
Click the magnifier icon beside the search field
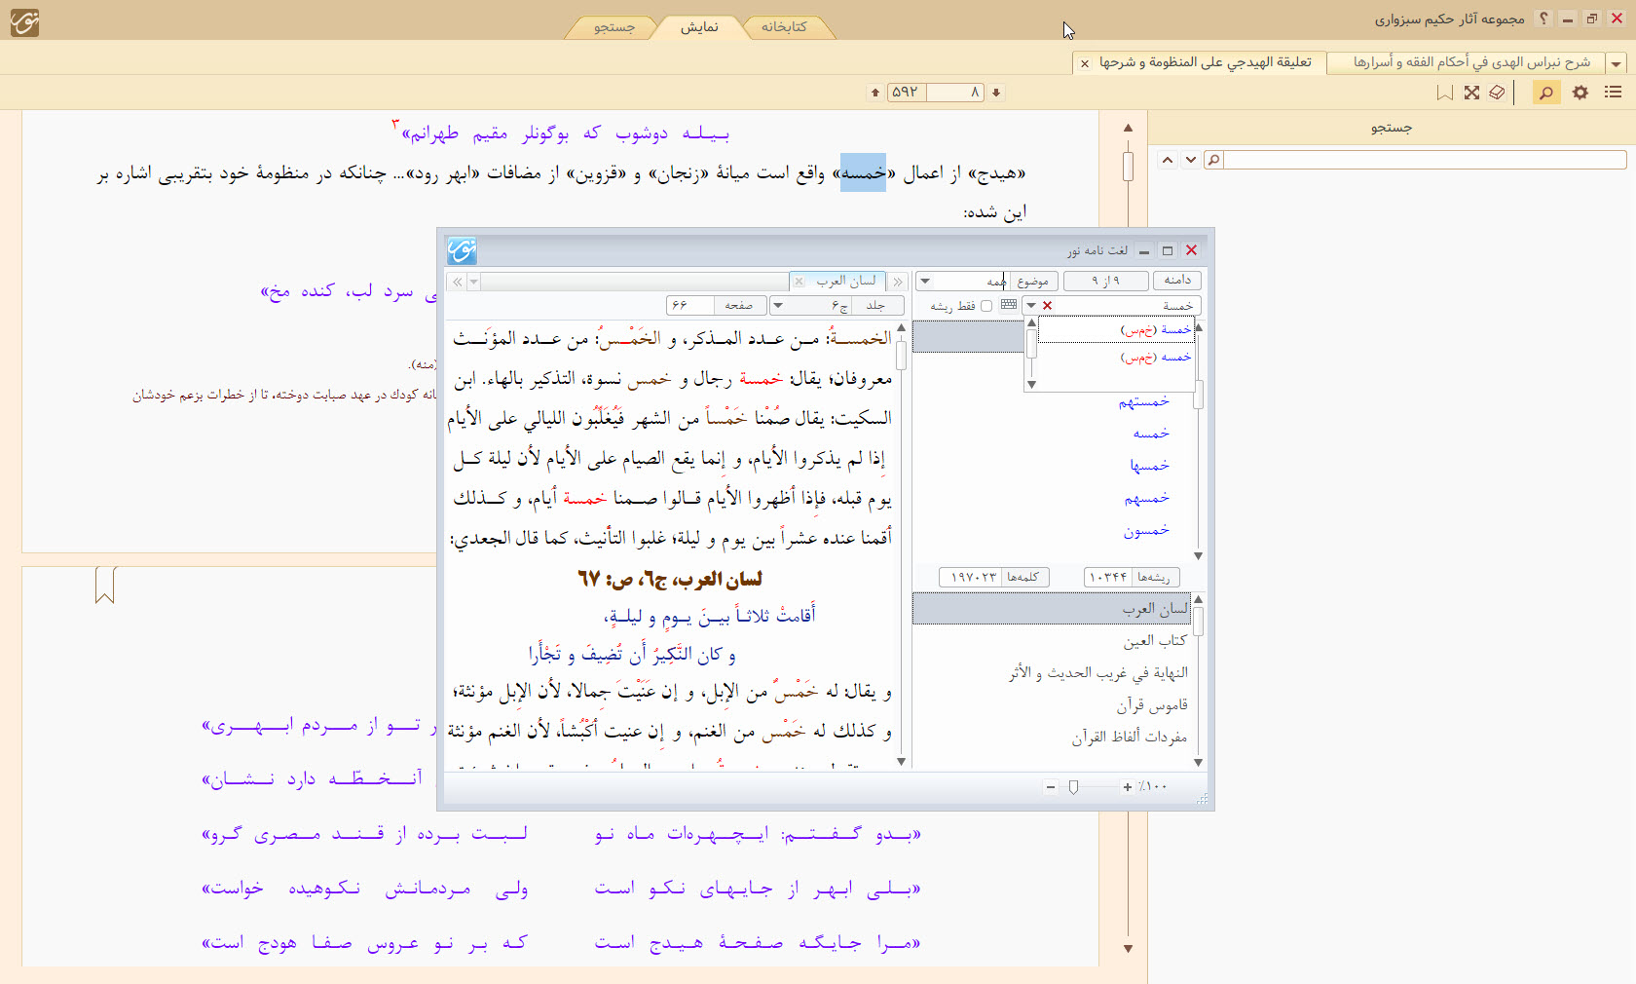click(1213, 160)
